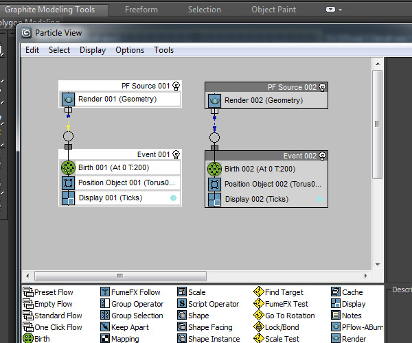The height and width of the screenshot is (343, 412).
Task: Click the Display 001 operator icon
Action: click(68, 198)
